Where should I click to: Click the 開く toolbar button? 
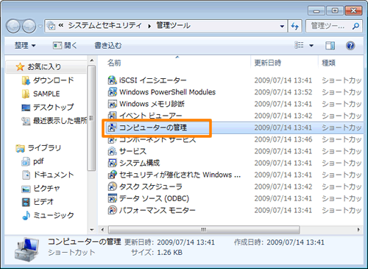[x=65, y=46]
